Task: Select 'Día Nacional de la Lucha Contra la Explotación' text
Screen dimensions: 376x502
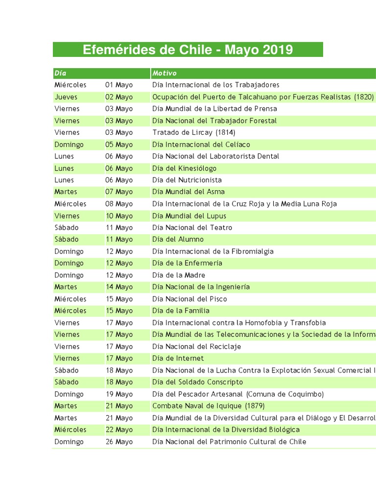Action: (264, 371)
